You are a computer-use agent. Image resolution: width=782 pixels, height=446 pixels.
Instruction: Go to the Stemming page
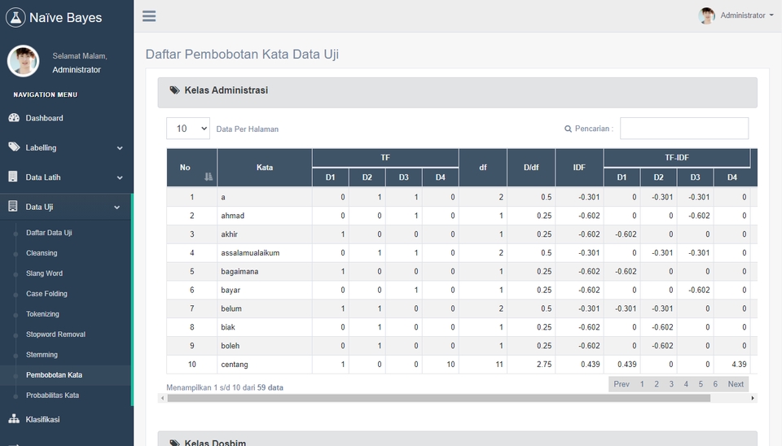pyautogui.click(x=42, y=355)
